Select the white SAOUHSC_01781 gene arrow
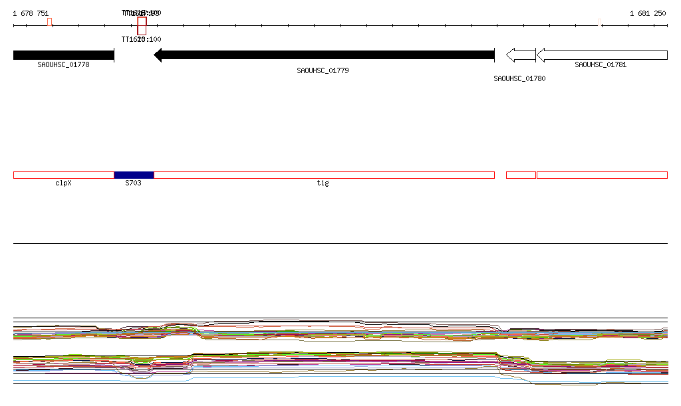The width and height of the screenshot is (681, 406). pyautogui.click(x=601, y=55)
